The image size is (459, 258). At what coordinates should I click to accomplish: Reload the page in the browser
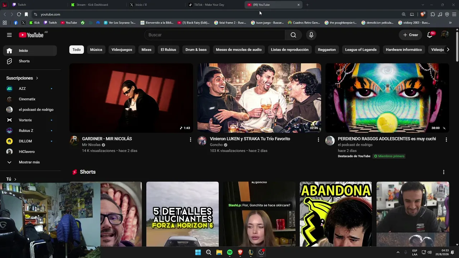coord(19,14)
